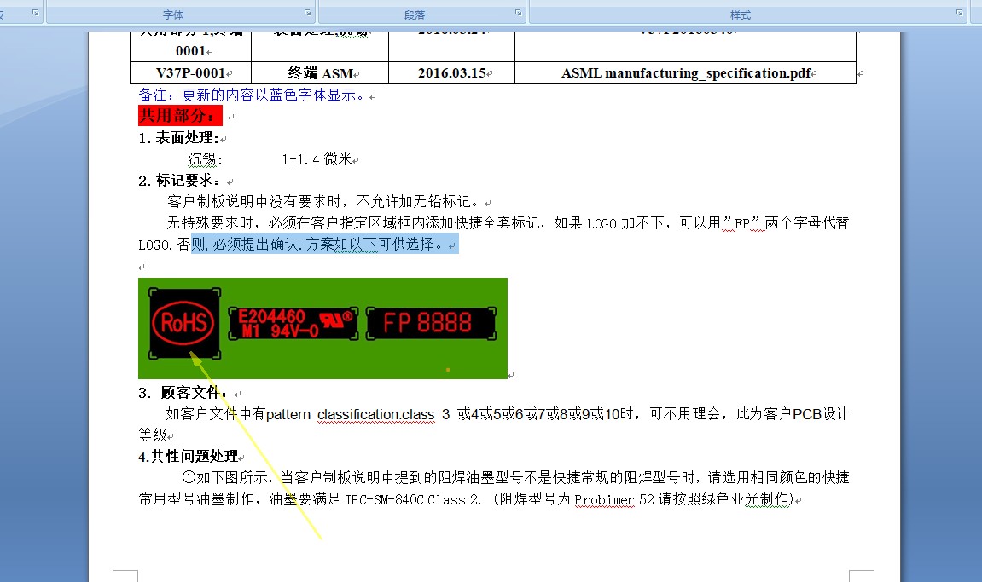
Task: Click the underlined word Probimer
Action: click(x=604, y=499)
